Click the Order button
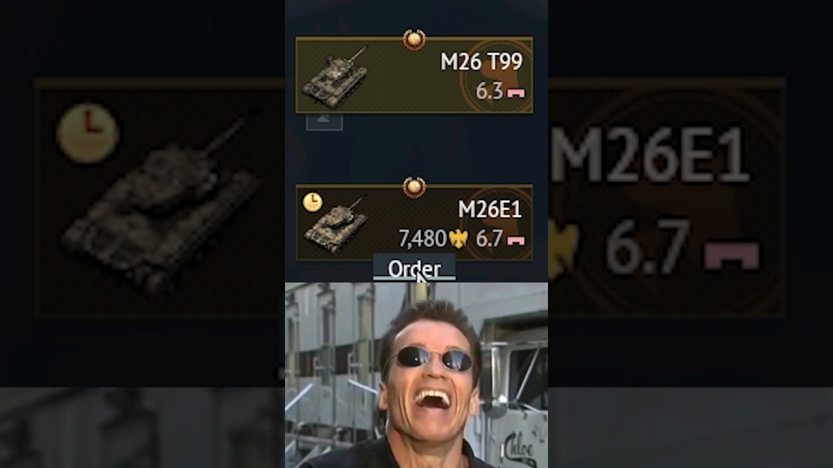 [414, 268]
